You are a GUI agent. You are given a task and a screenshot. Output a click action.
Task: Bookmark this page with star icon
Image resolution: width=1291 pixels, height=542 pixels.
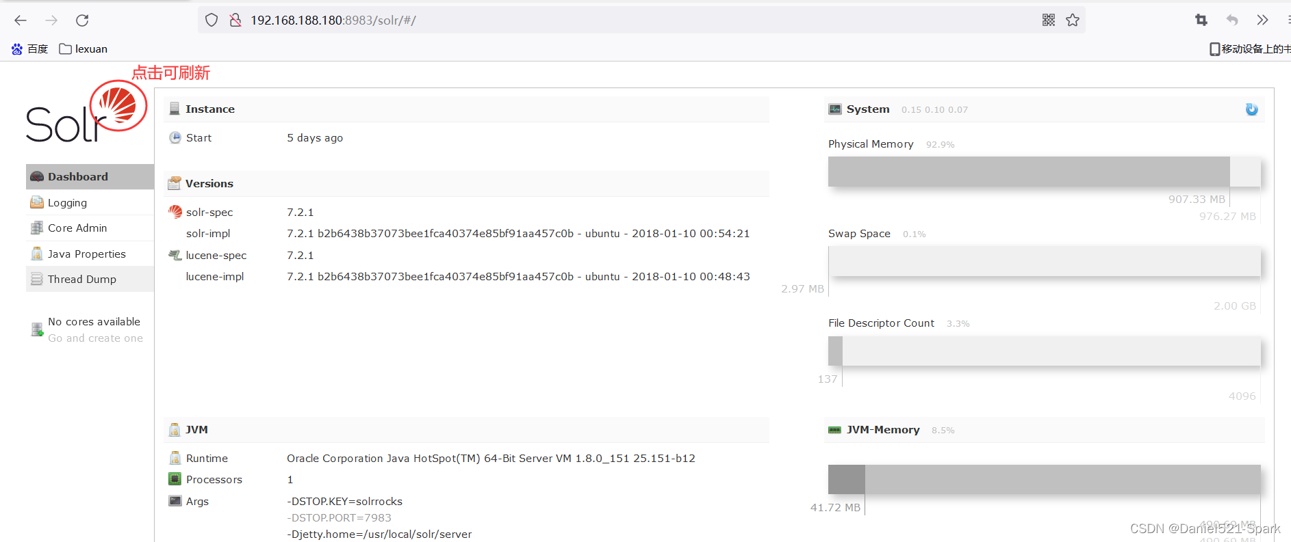point(1073,21)
